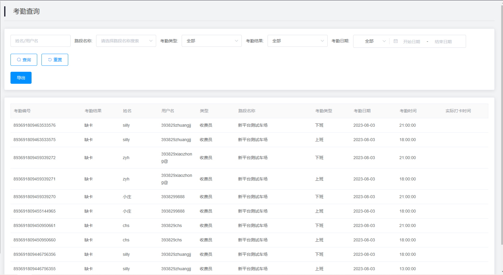The width and height of the screenshot is (503, 275).
Task: Click the 实际打卡时间 column header
Action: tap(458, 111)
